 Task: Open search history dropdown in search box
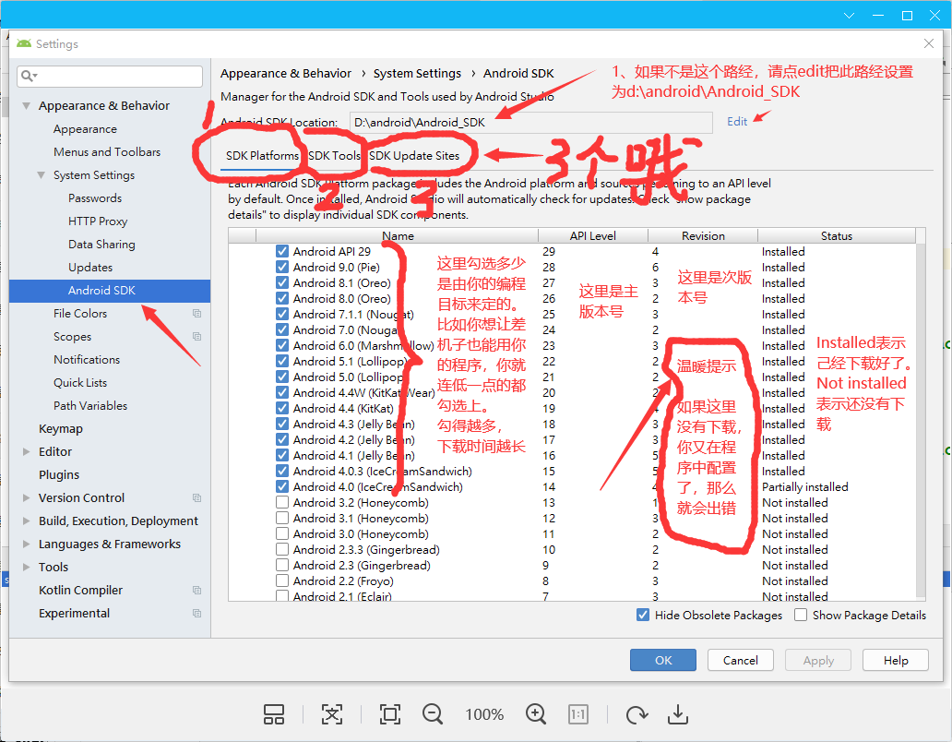pos(35,76)
